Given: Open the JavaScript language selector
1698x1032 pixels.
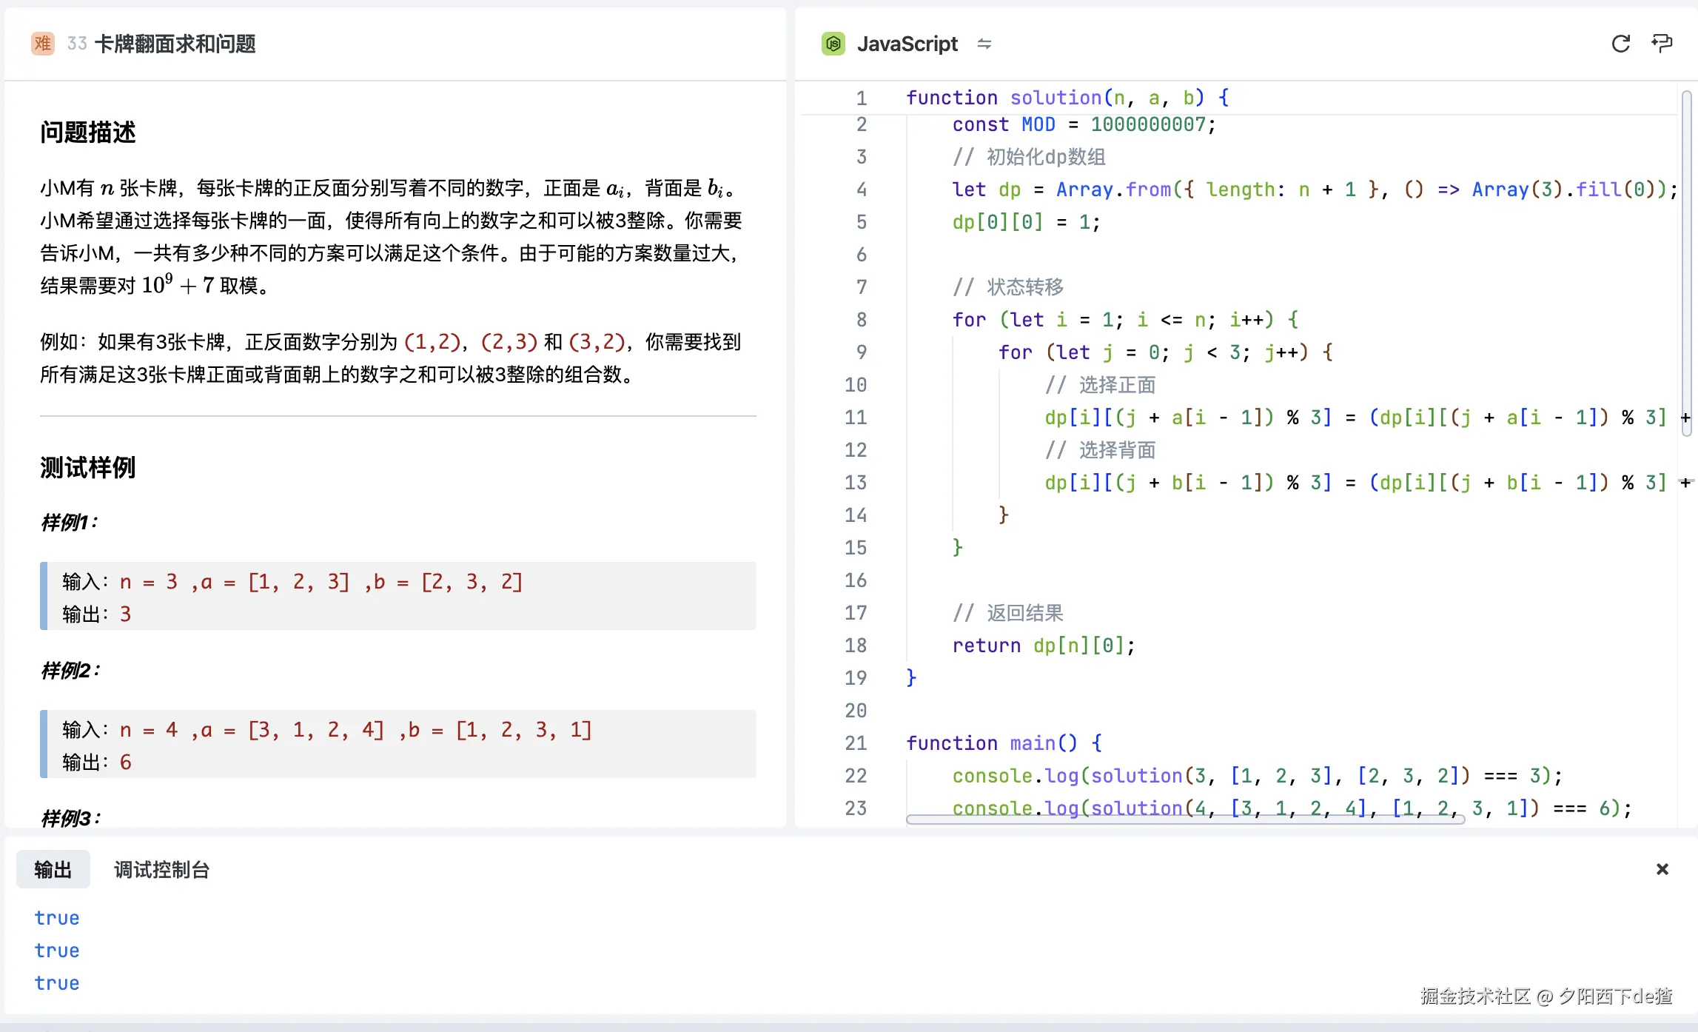Looking at the screenshot, I should [x=907, y=44].
